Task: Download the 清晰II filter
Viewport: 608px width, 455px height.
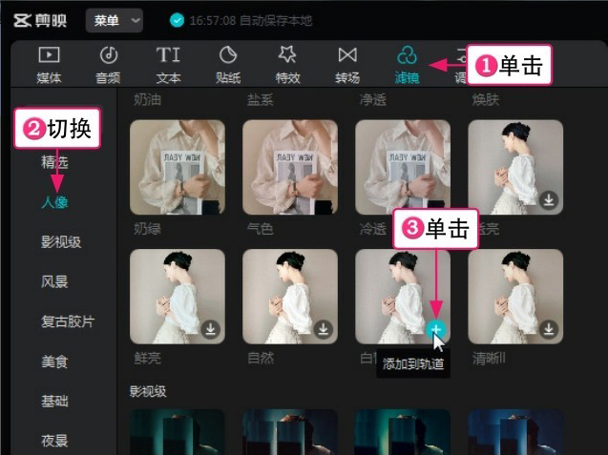Action: click(549, 329)
